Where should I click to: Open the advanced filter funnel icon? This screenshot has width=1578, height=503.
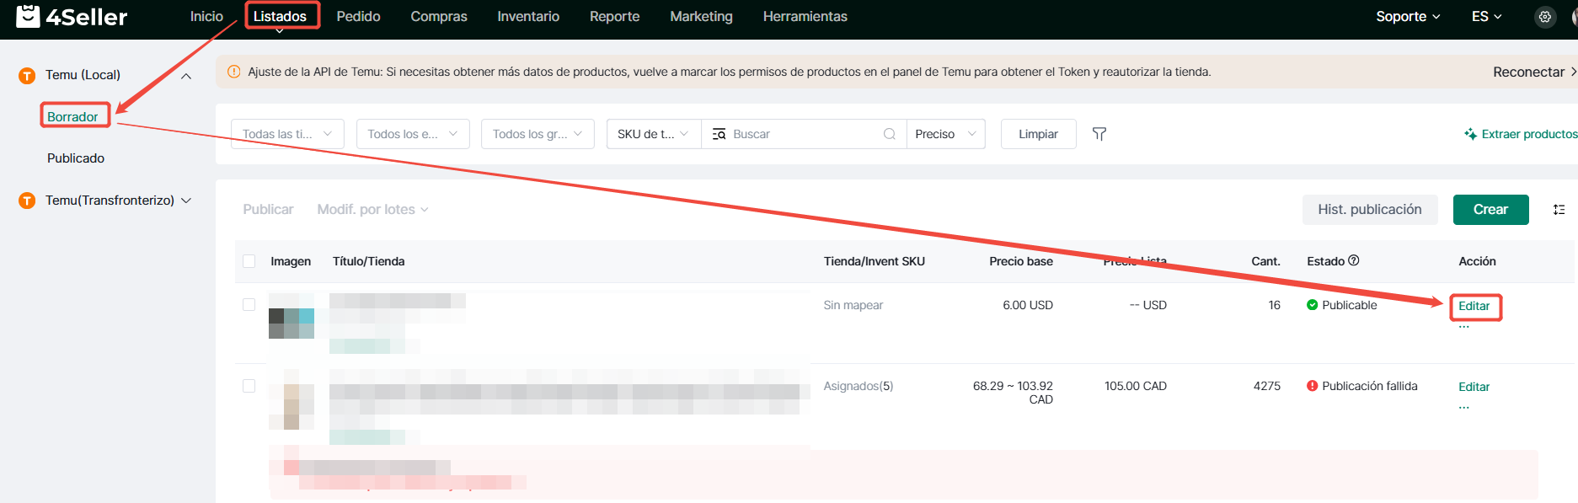click(1099, 134)
